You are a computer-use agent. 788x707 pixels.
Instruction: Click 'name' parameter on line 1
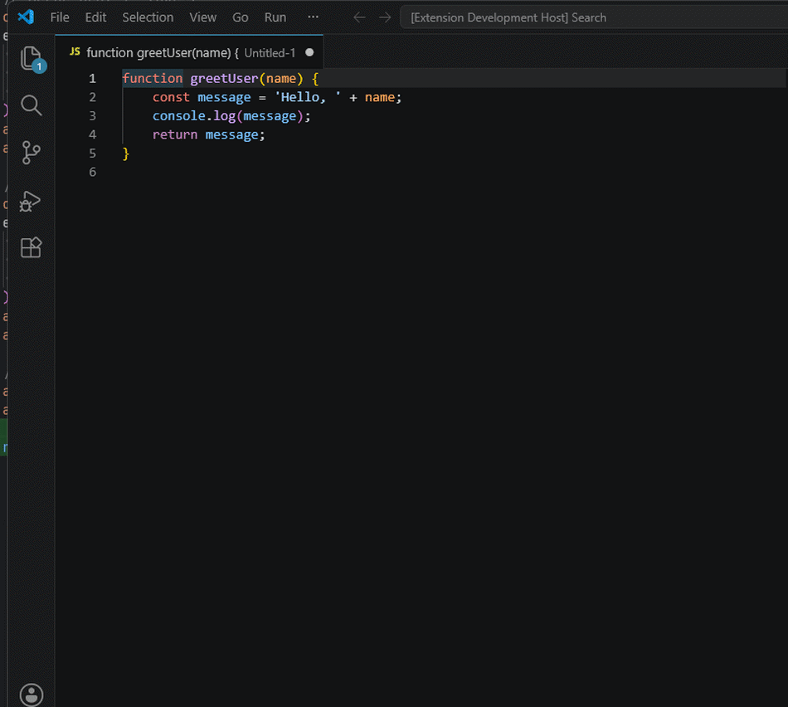281,79
